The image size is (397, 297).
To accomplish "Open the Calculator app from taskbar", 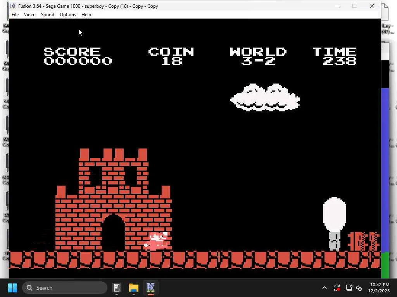I will [x=117, y=288].
